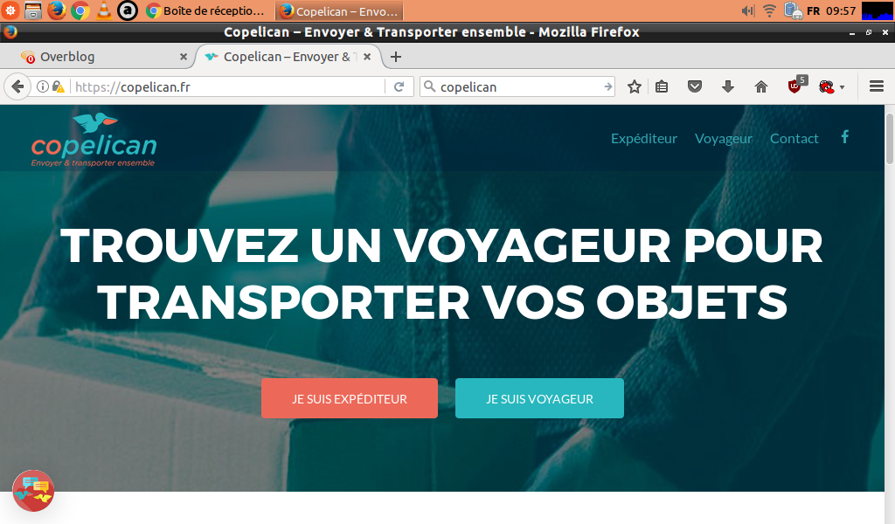
Task: Expand dropdown arrow beside red extension icon
Action: click(842, 87)
